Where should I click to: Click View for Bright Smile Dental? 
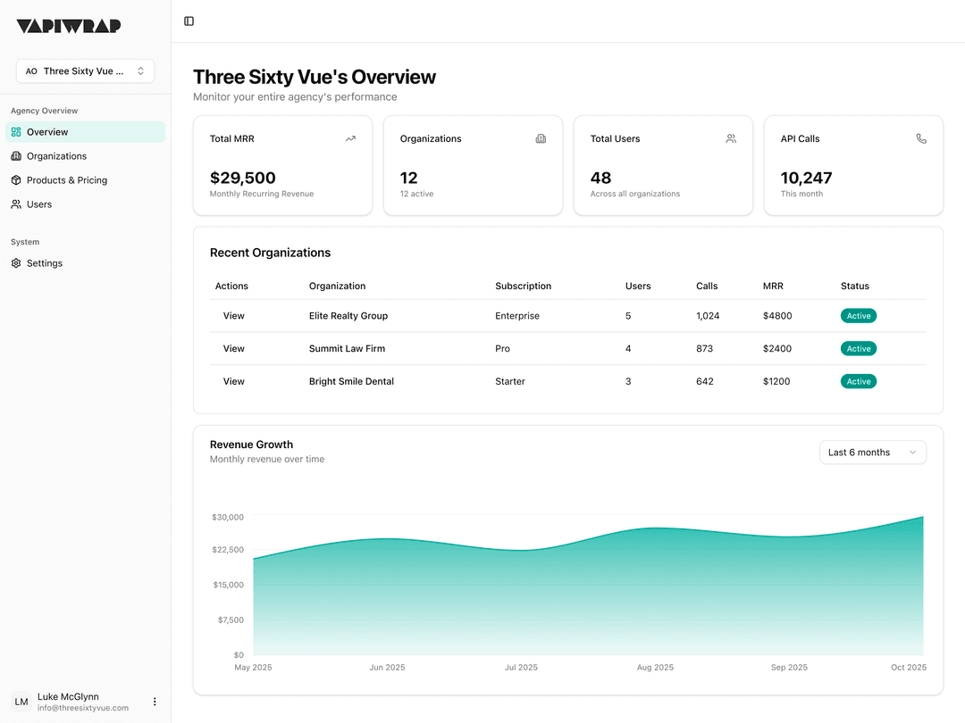[233, 382]
